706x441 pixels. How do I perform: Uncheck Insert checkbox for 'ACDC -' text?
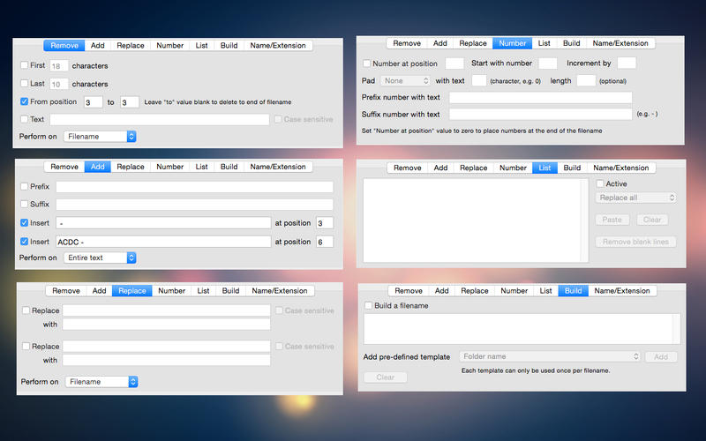click(x=25, y=242)
